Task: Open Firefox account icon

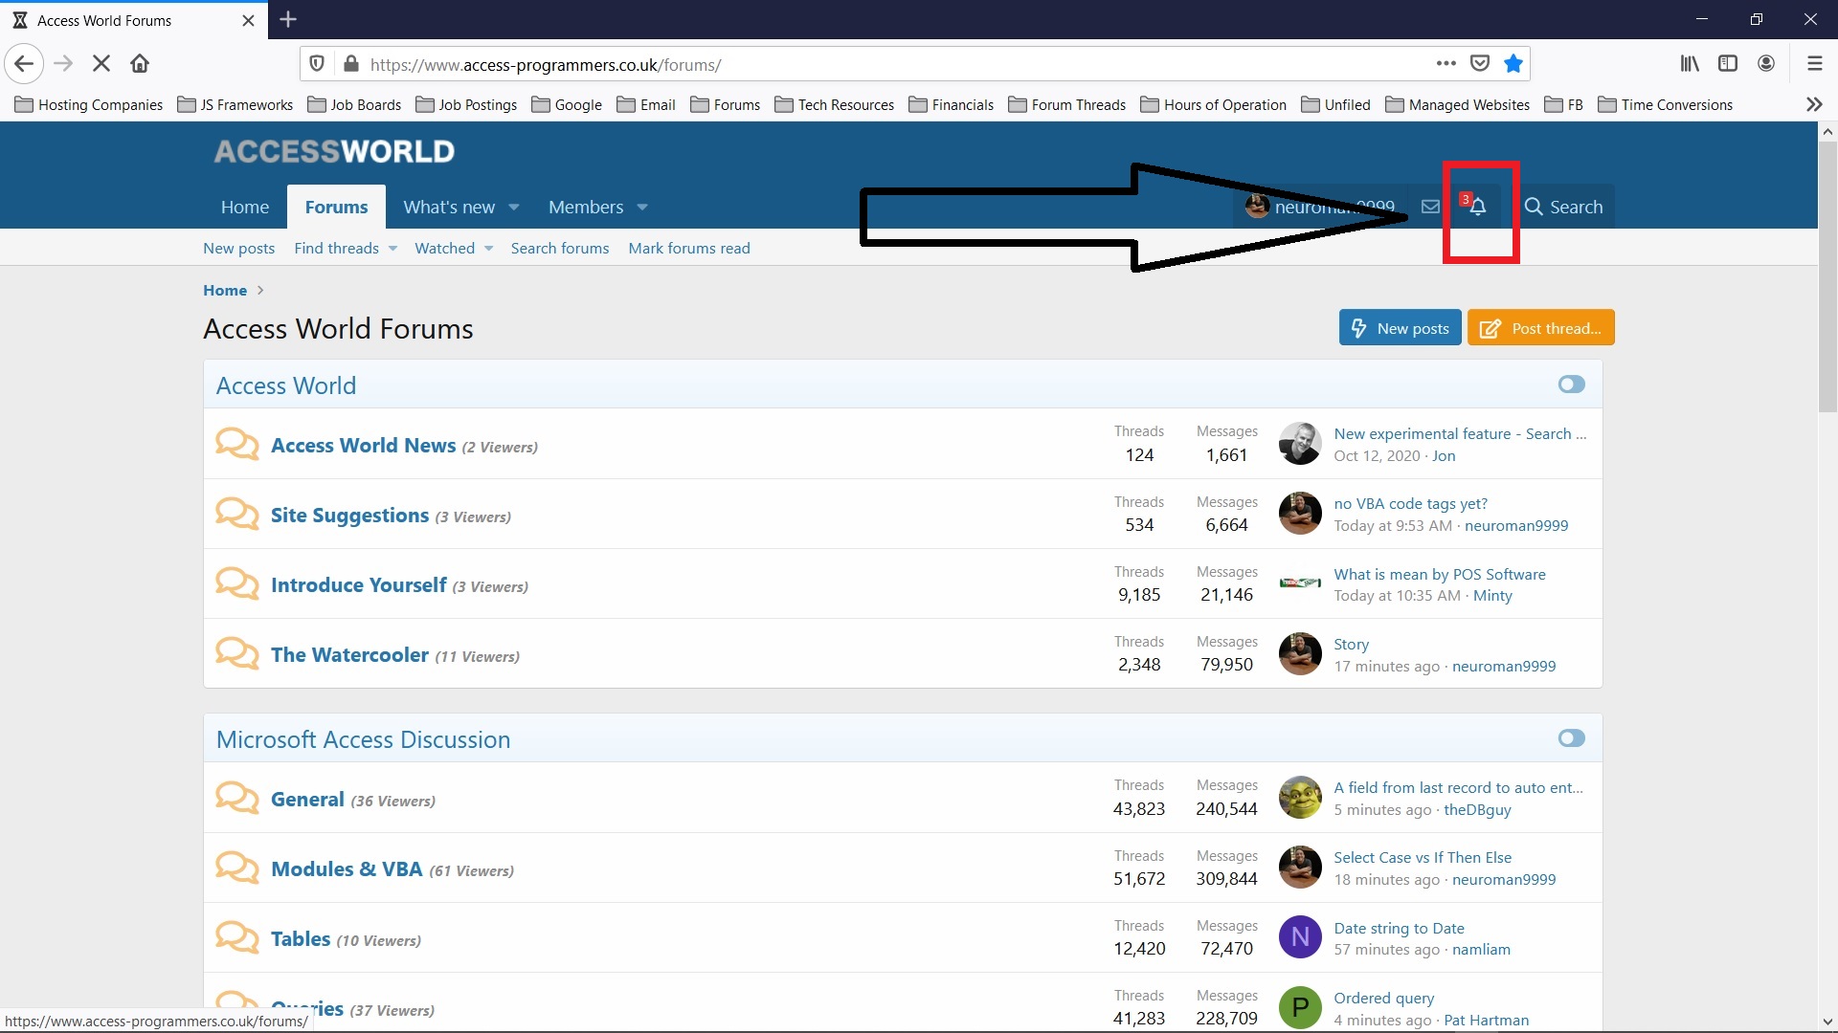Action: click(1766, 64)
